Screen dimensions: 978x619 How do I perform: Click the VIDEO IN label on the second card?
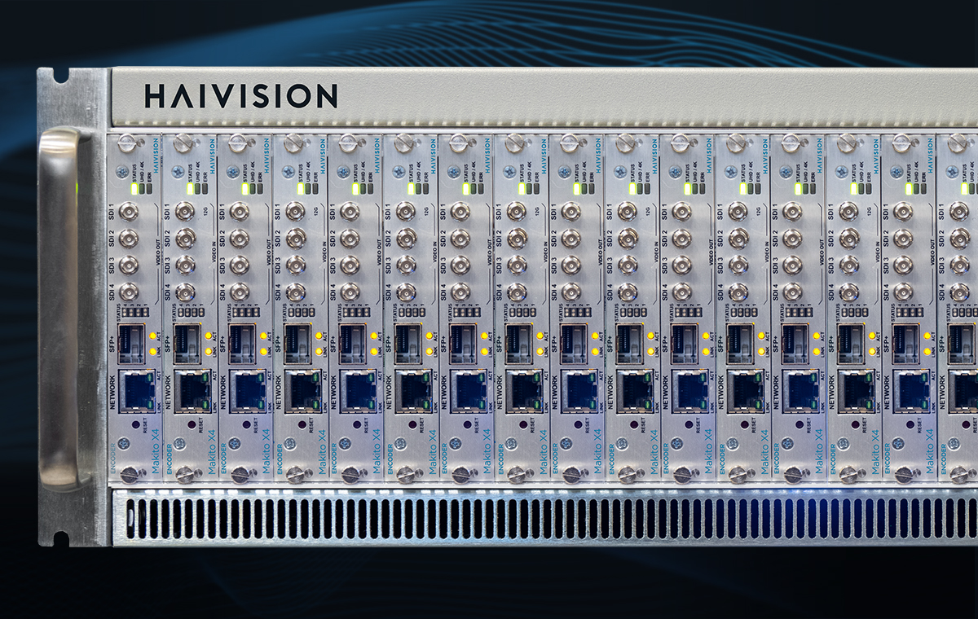click(214, 252)
